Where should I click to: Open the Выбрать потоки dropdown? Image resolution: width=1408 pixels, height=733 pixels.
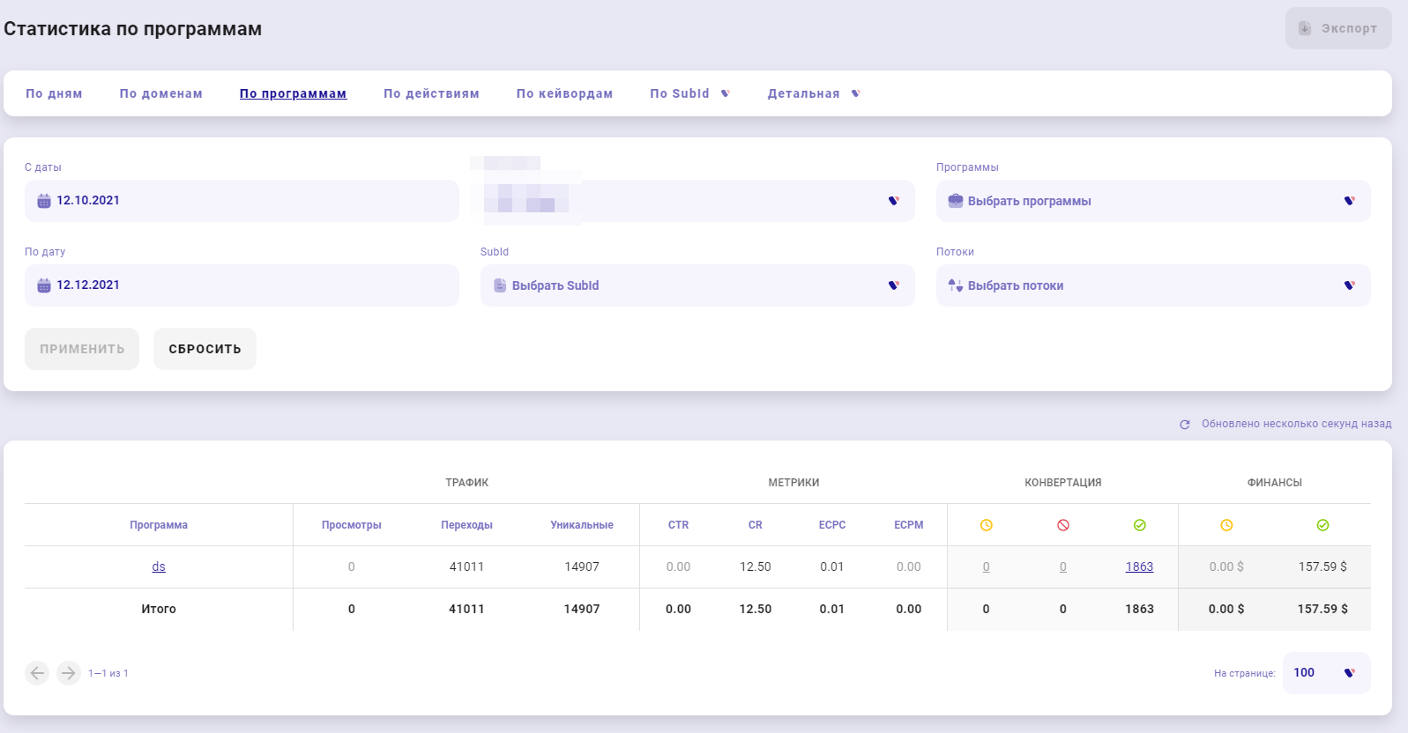[x=1152, y=285]
